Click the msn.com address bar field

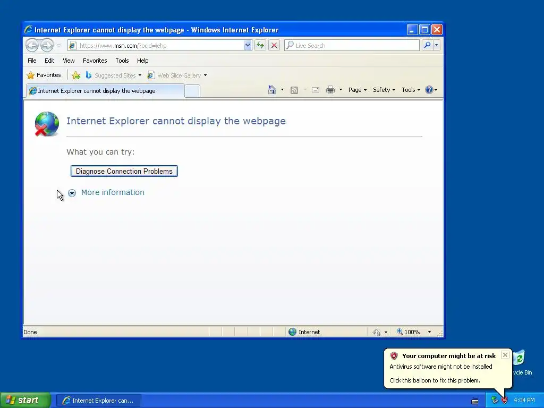157,46
